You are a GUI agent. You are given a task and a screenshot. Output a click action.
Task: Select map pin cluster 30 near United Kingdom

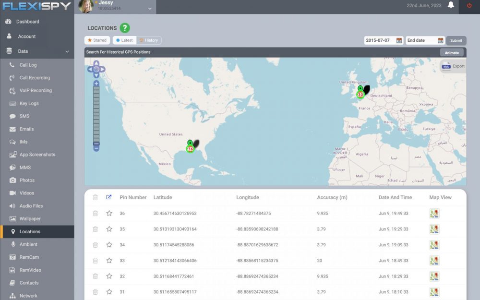point(360,95)
